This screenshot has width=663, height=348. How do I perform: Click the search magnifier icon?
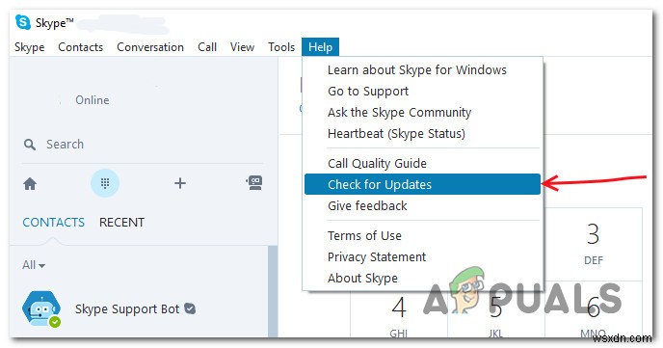click(30, 145)
